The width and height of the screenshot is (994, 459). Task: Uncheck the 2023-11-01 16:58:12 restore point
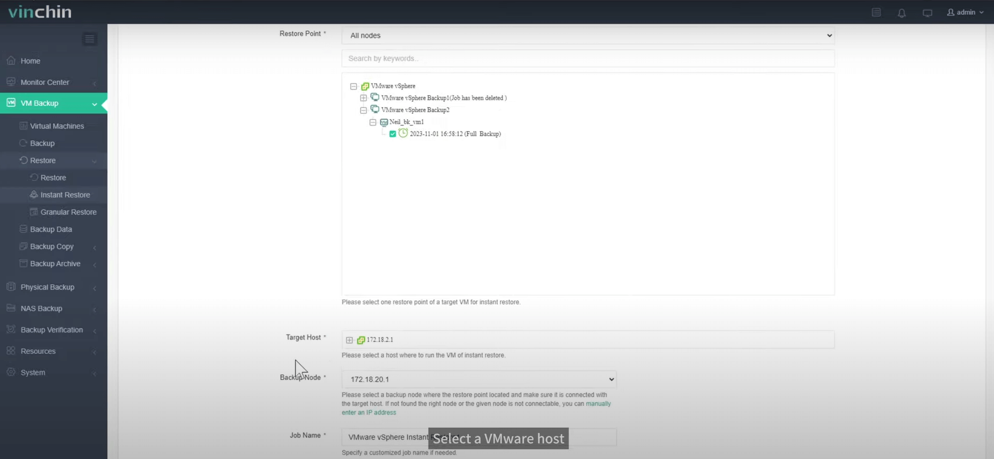pos(393,134)
